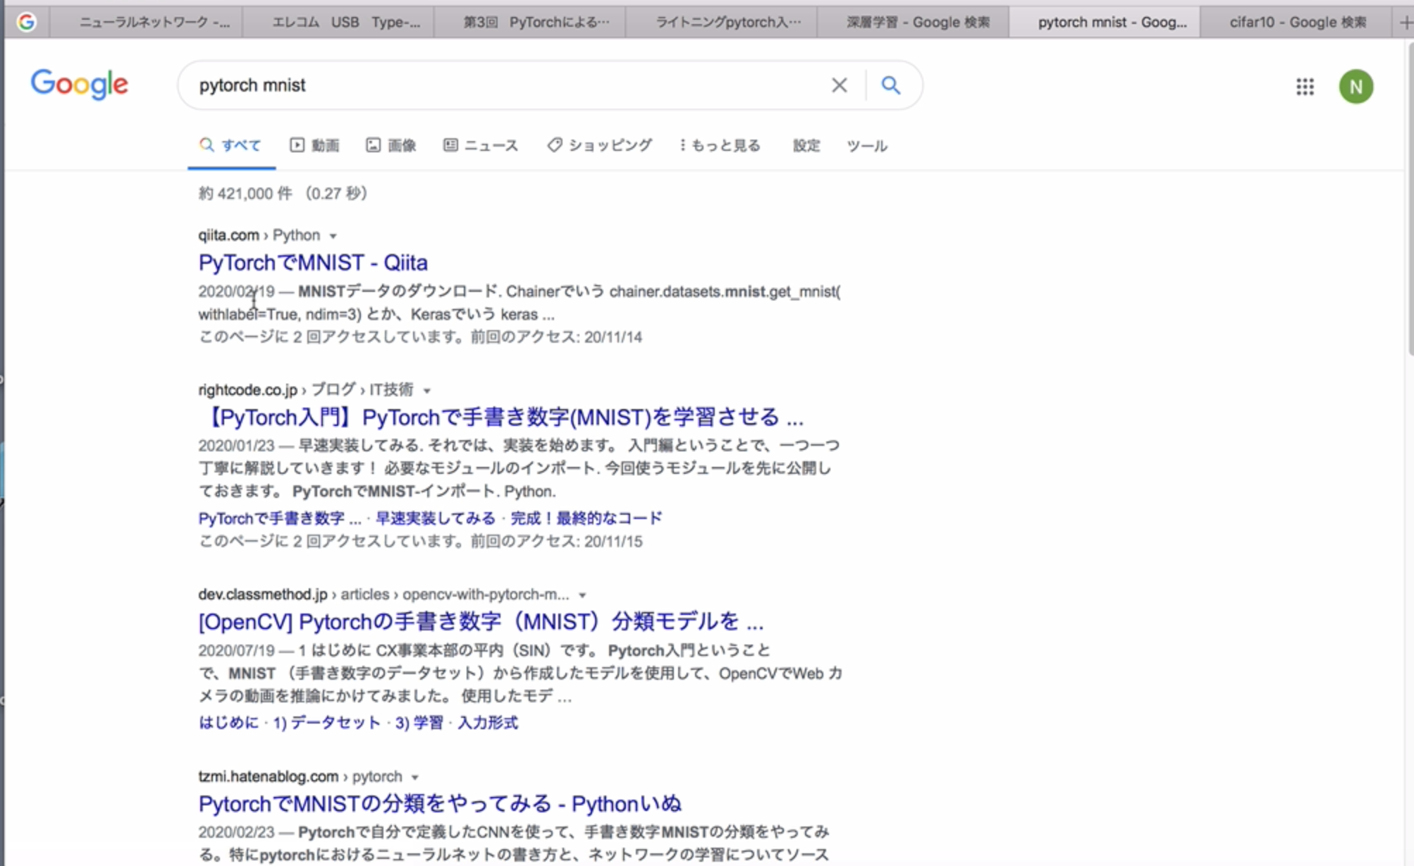Screen dimensions: 1414x866
Task: Click the Google logo
Action: (x=80, y=85)
